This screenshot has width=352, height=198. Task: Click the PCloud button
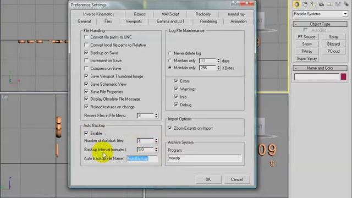pyautogui.click(x=334, y=51)
